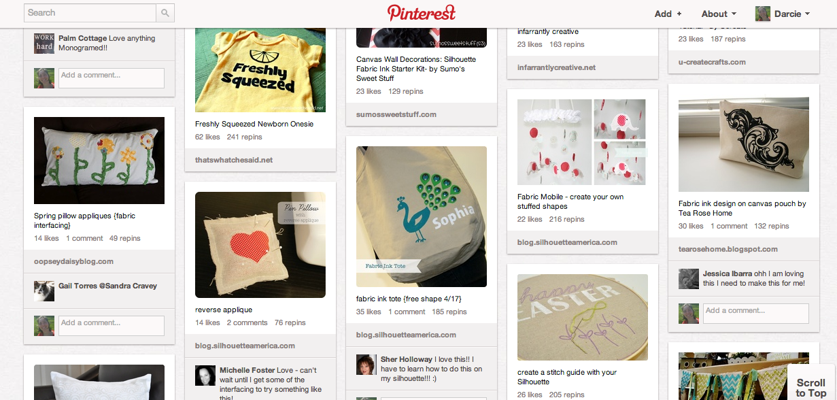This screenshot has height=400, width=837.
Task: Click the Scroll to Top button
Action: 811,388
